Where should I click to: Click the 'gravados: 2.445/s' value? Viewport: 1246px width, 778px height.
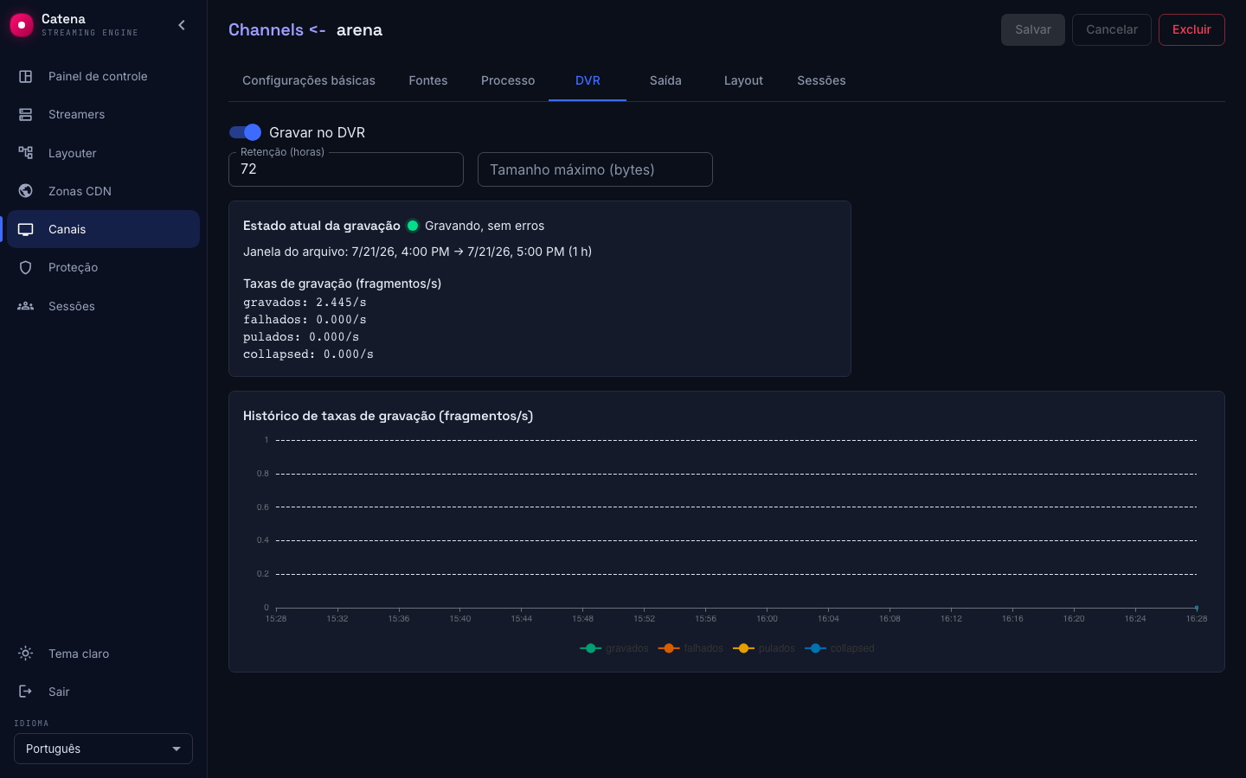pyautogui.click(x=305, y=303)
